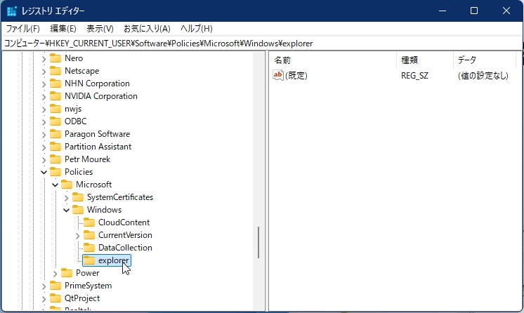Open the お気に入り(A) menu
This screenshot has height=313, width=524.
click(147, 29)
